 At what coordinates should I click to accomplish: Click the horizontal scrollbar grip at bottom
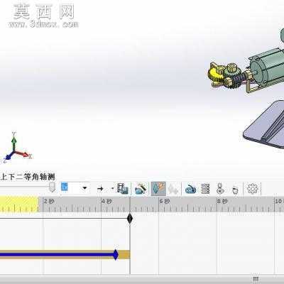256,279
